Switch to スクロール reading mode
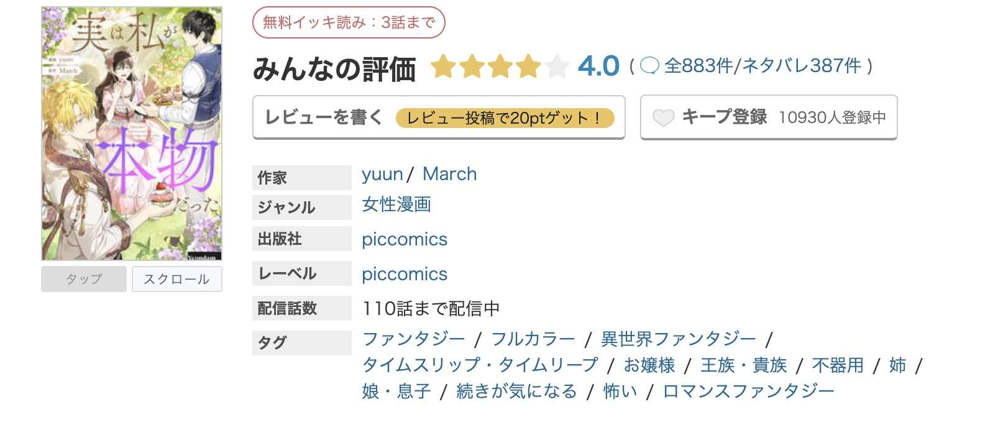The height and width of the screenshot is (435, 998). point(177,280)
